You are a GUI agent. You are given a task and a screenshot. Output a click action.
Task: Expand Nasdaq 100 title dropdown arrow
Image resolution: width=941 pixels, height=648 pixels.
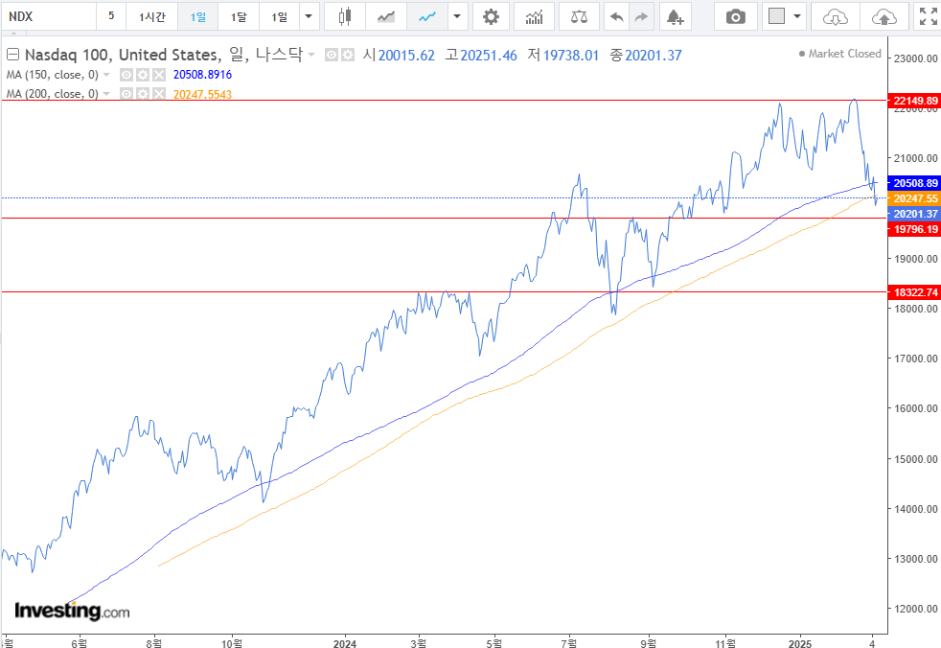pos(311,56)
